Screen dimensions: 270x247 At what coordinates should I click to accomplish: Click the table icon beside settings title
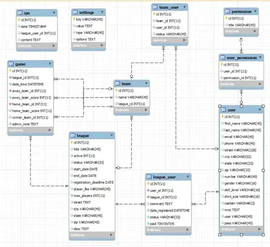pyautogui.click(x=75, y=12)
